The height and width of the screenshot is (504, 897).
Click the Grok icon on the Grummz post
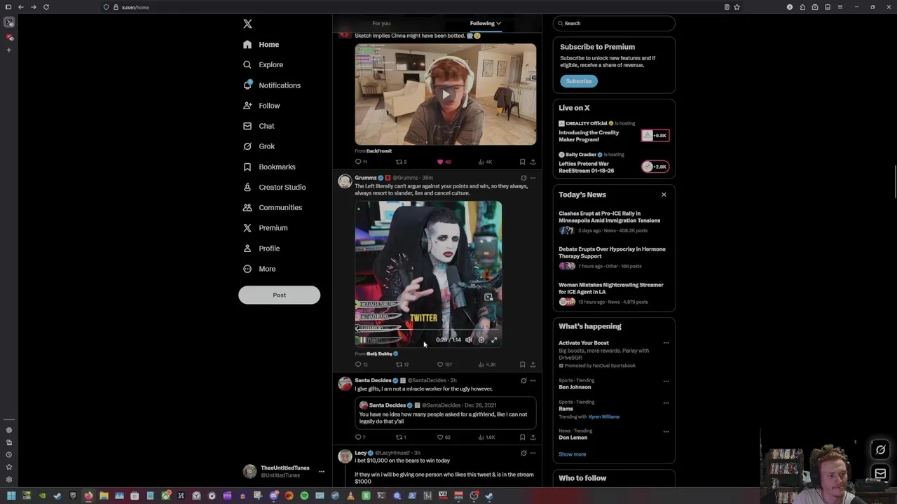pos(523,178)
